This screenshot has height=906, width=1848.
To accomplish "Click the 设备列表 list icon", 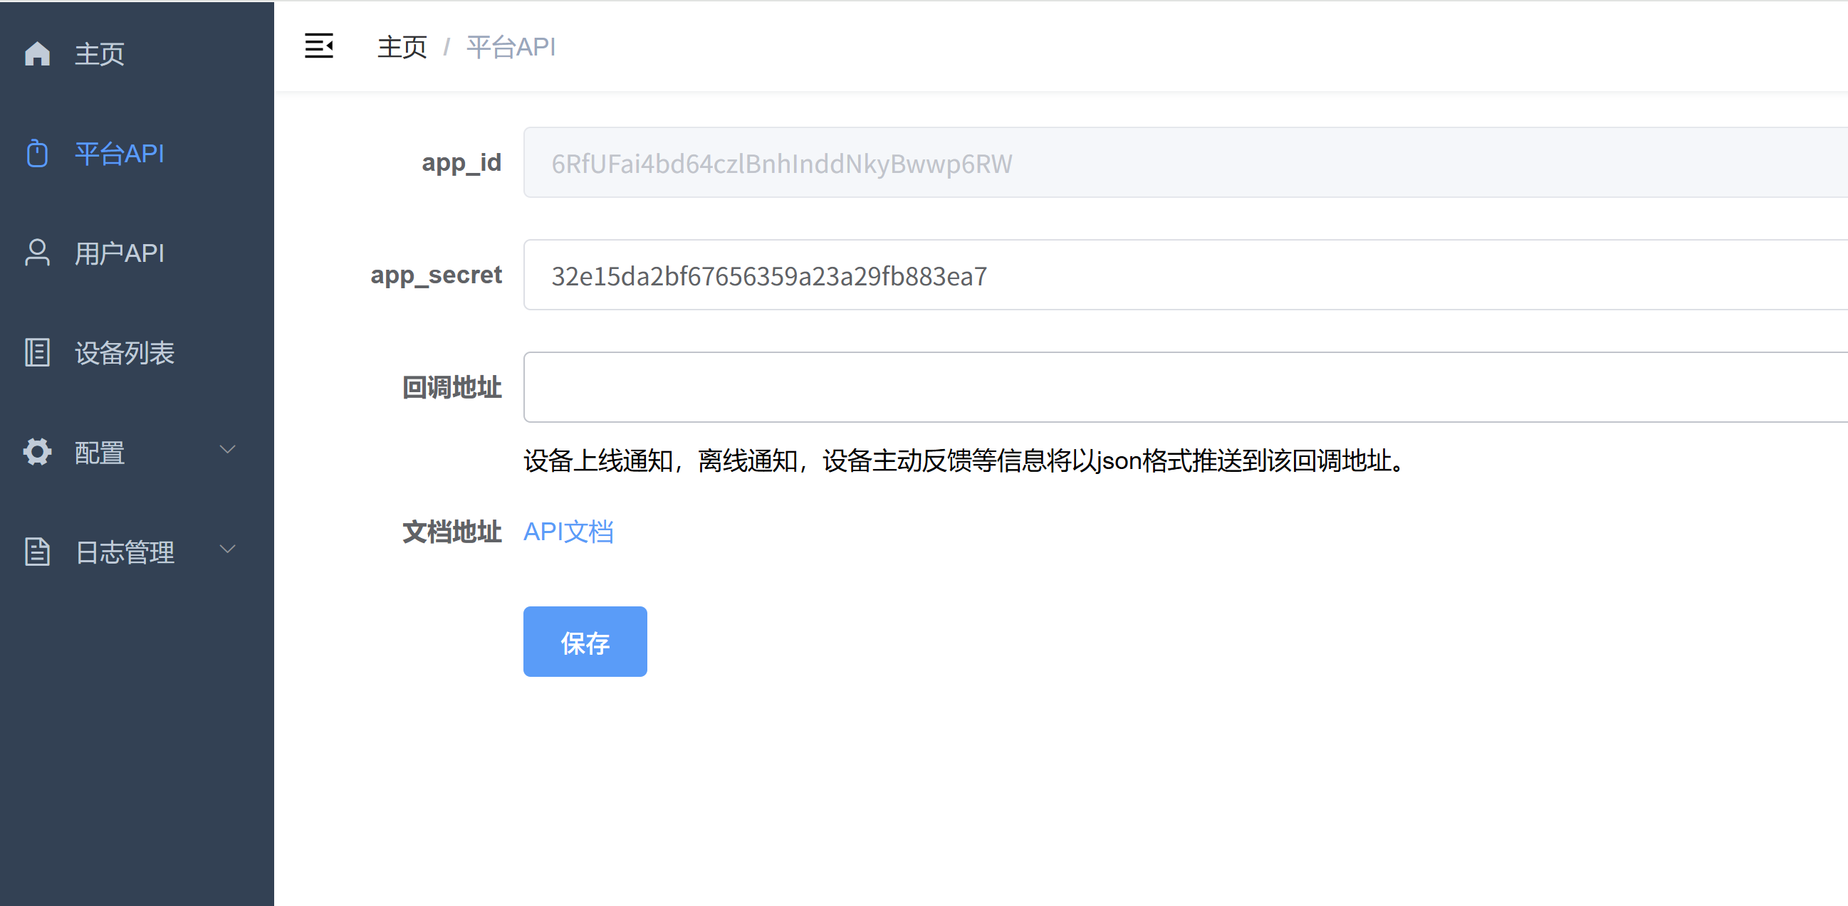I will 37,353.
